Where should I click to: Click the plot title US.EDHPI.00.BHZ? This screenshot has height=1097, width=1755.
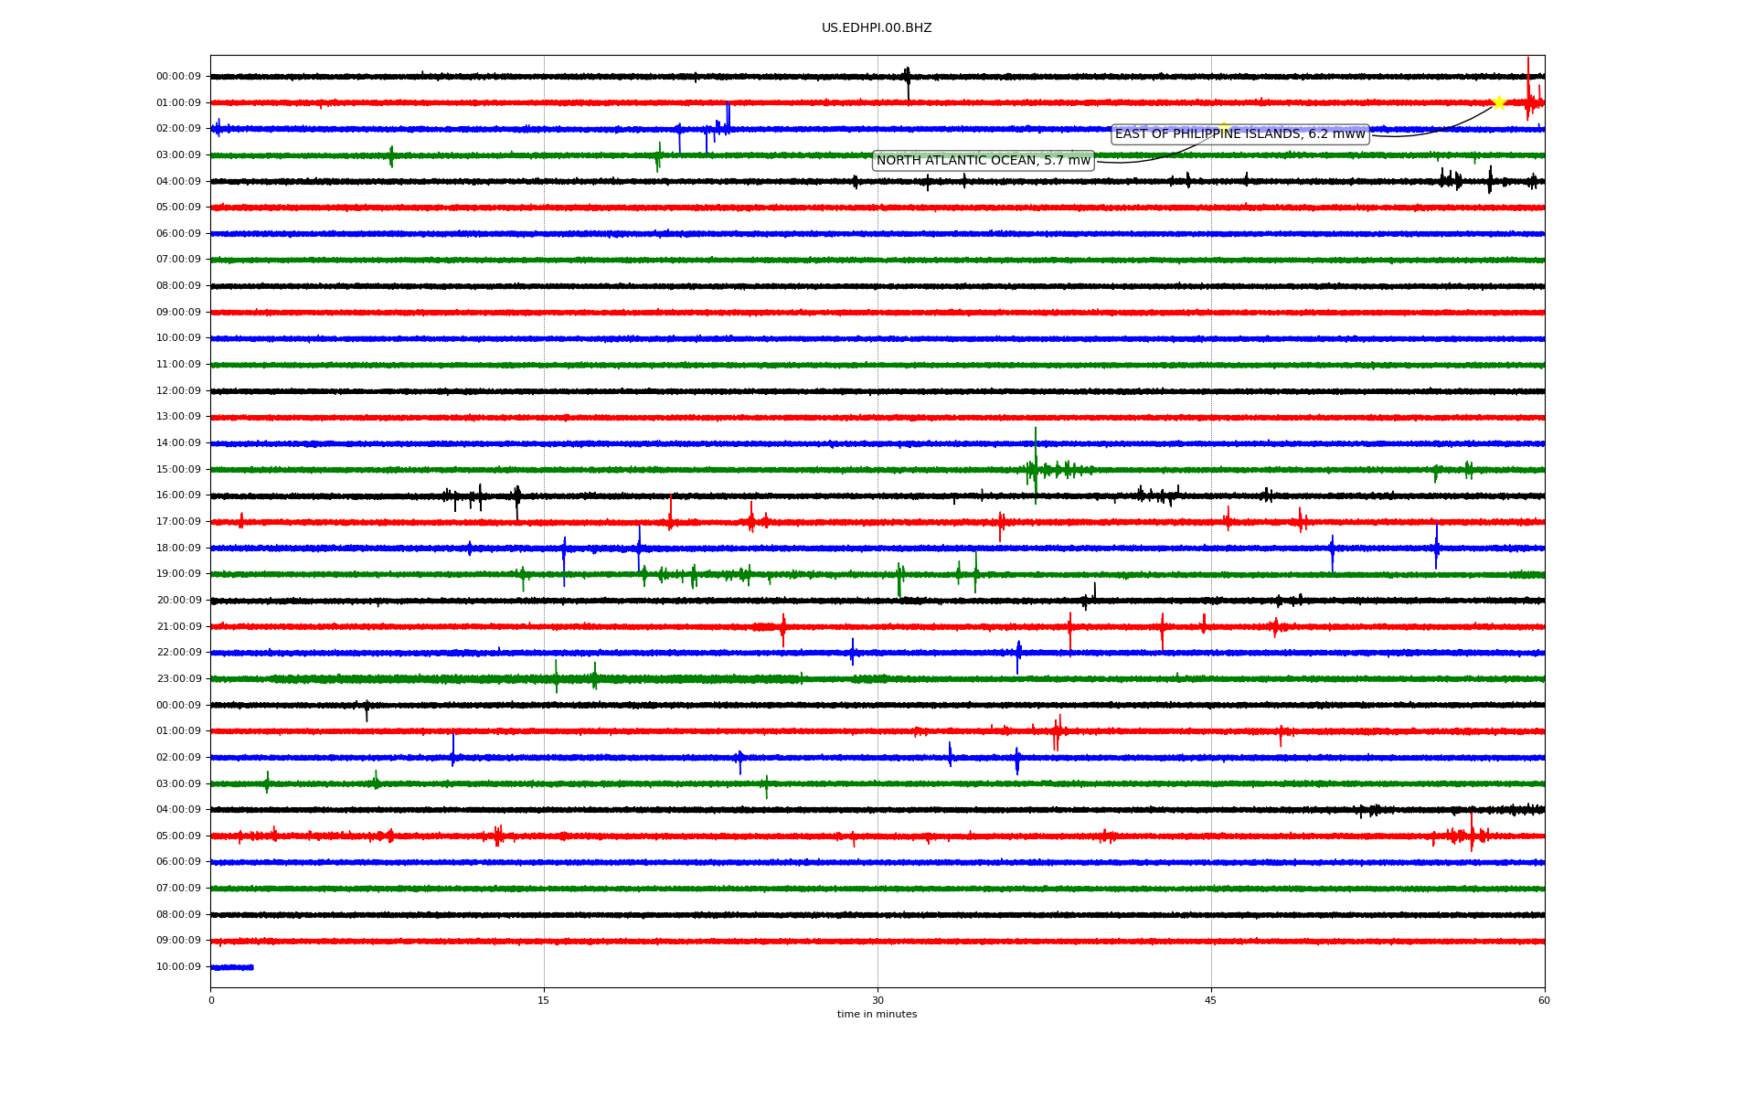click(x=877, y=28)
